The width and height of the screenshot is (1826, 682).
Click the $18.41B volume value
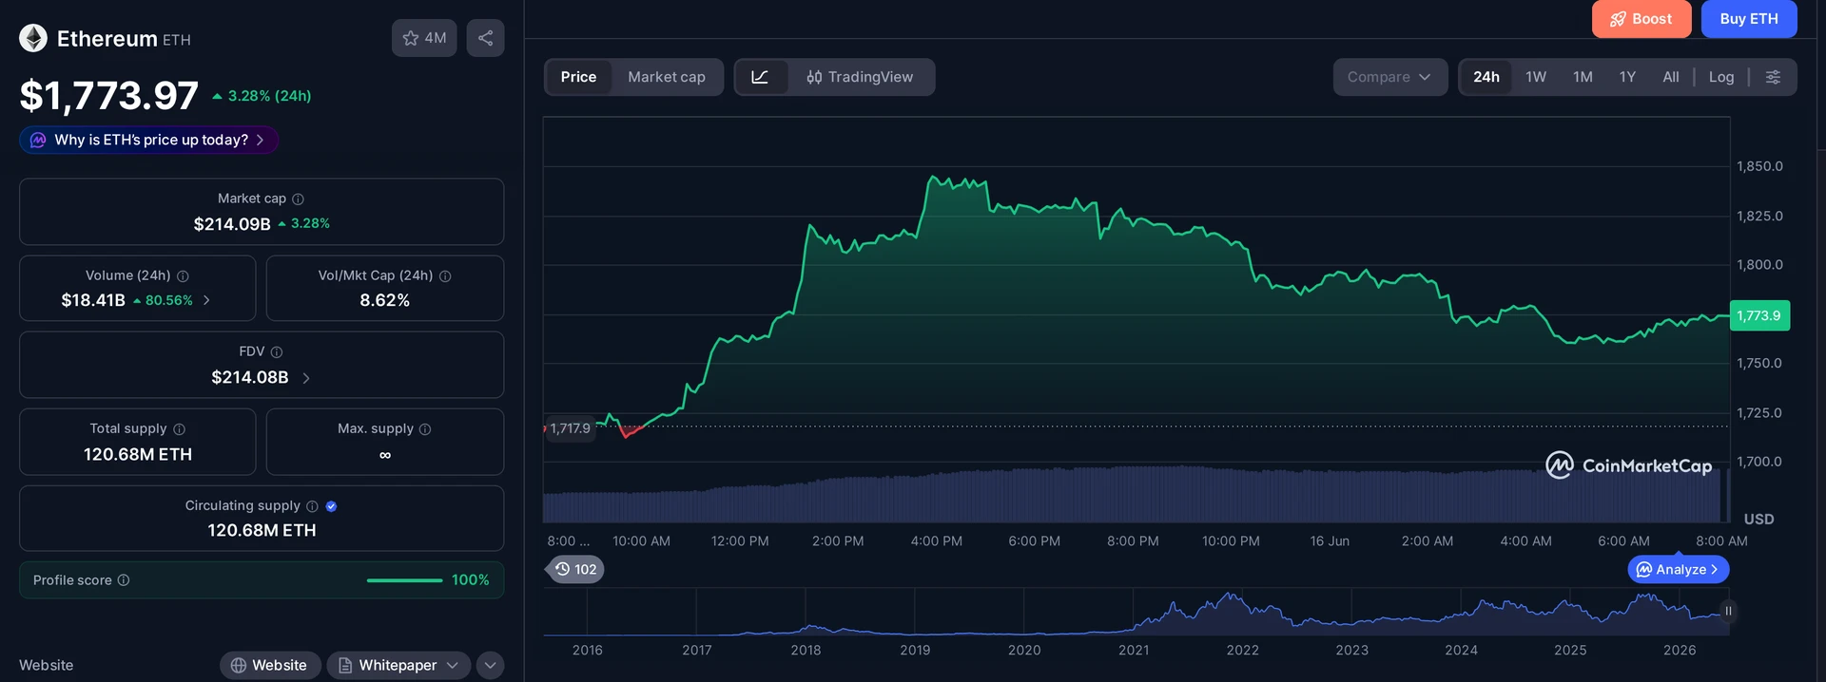pos(93,300)
